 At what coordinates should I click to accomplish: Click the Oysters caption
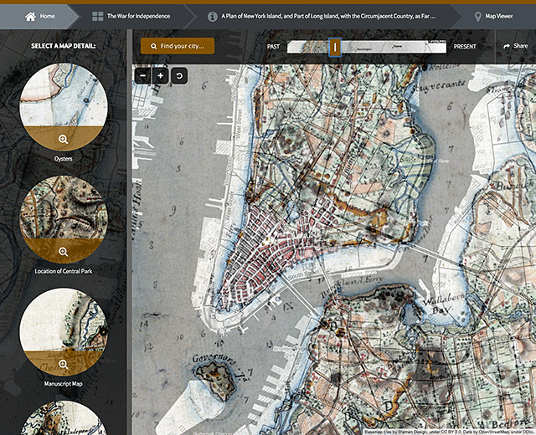(64, 159)
